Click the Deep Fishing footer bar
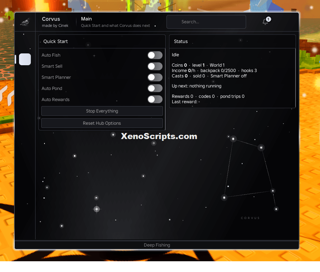The height and width of the screenshot is (272, 320). point(157,245)
